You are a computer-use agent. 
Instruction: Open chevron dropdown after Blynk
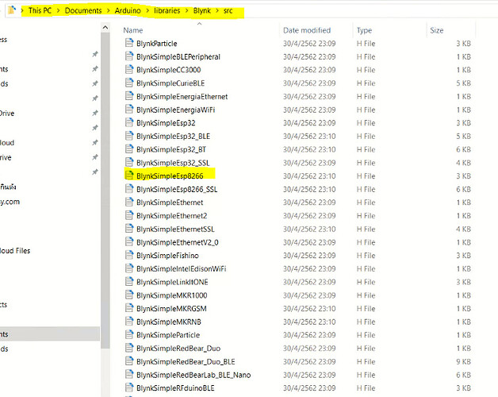tap(217, 11)
